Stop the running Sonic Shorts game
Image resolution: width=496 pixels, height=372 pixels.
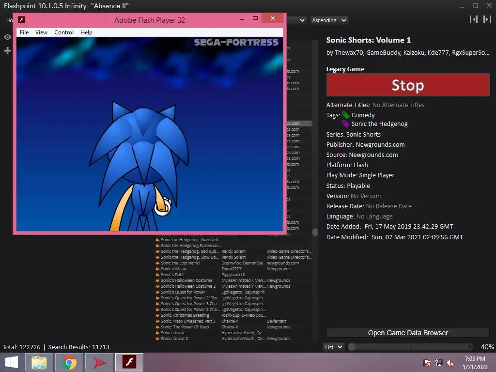[408, 85]
